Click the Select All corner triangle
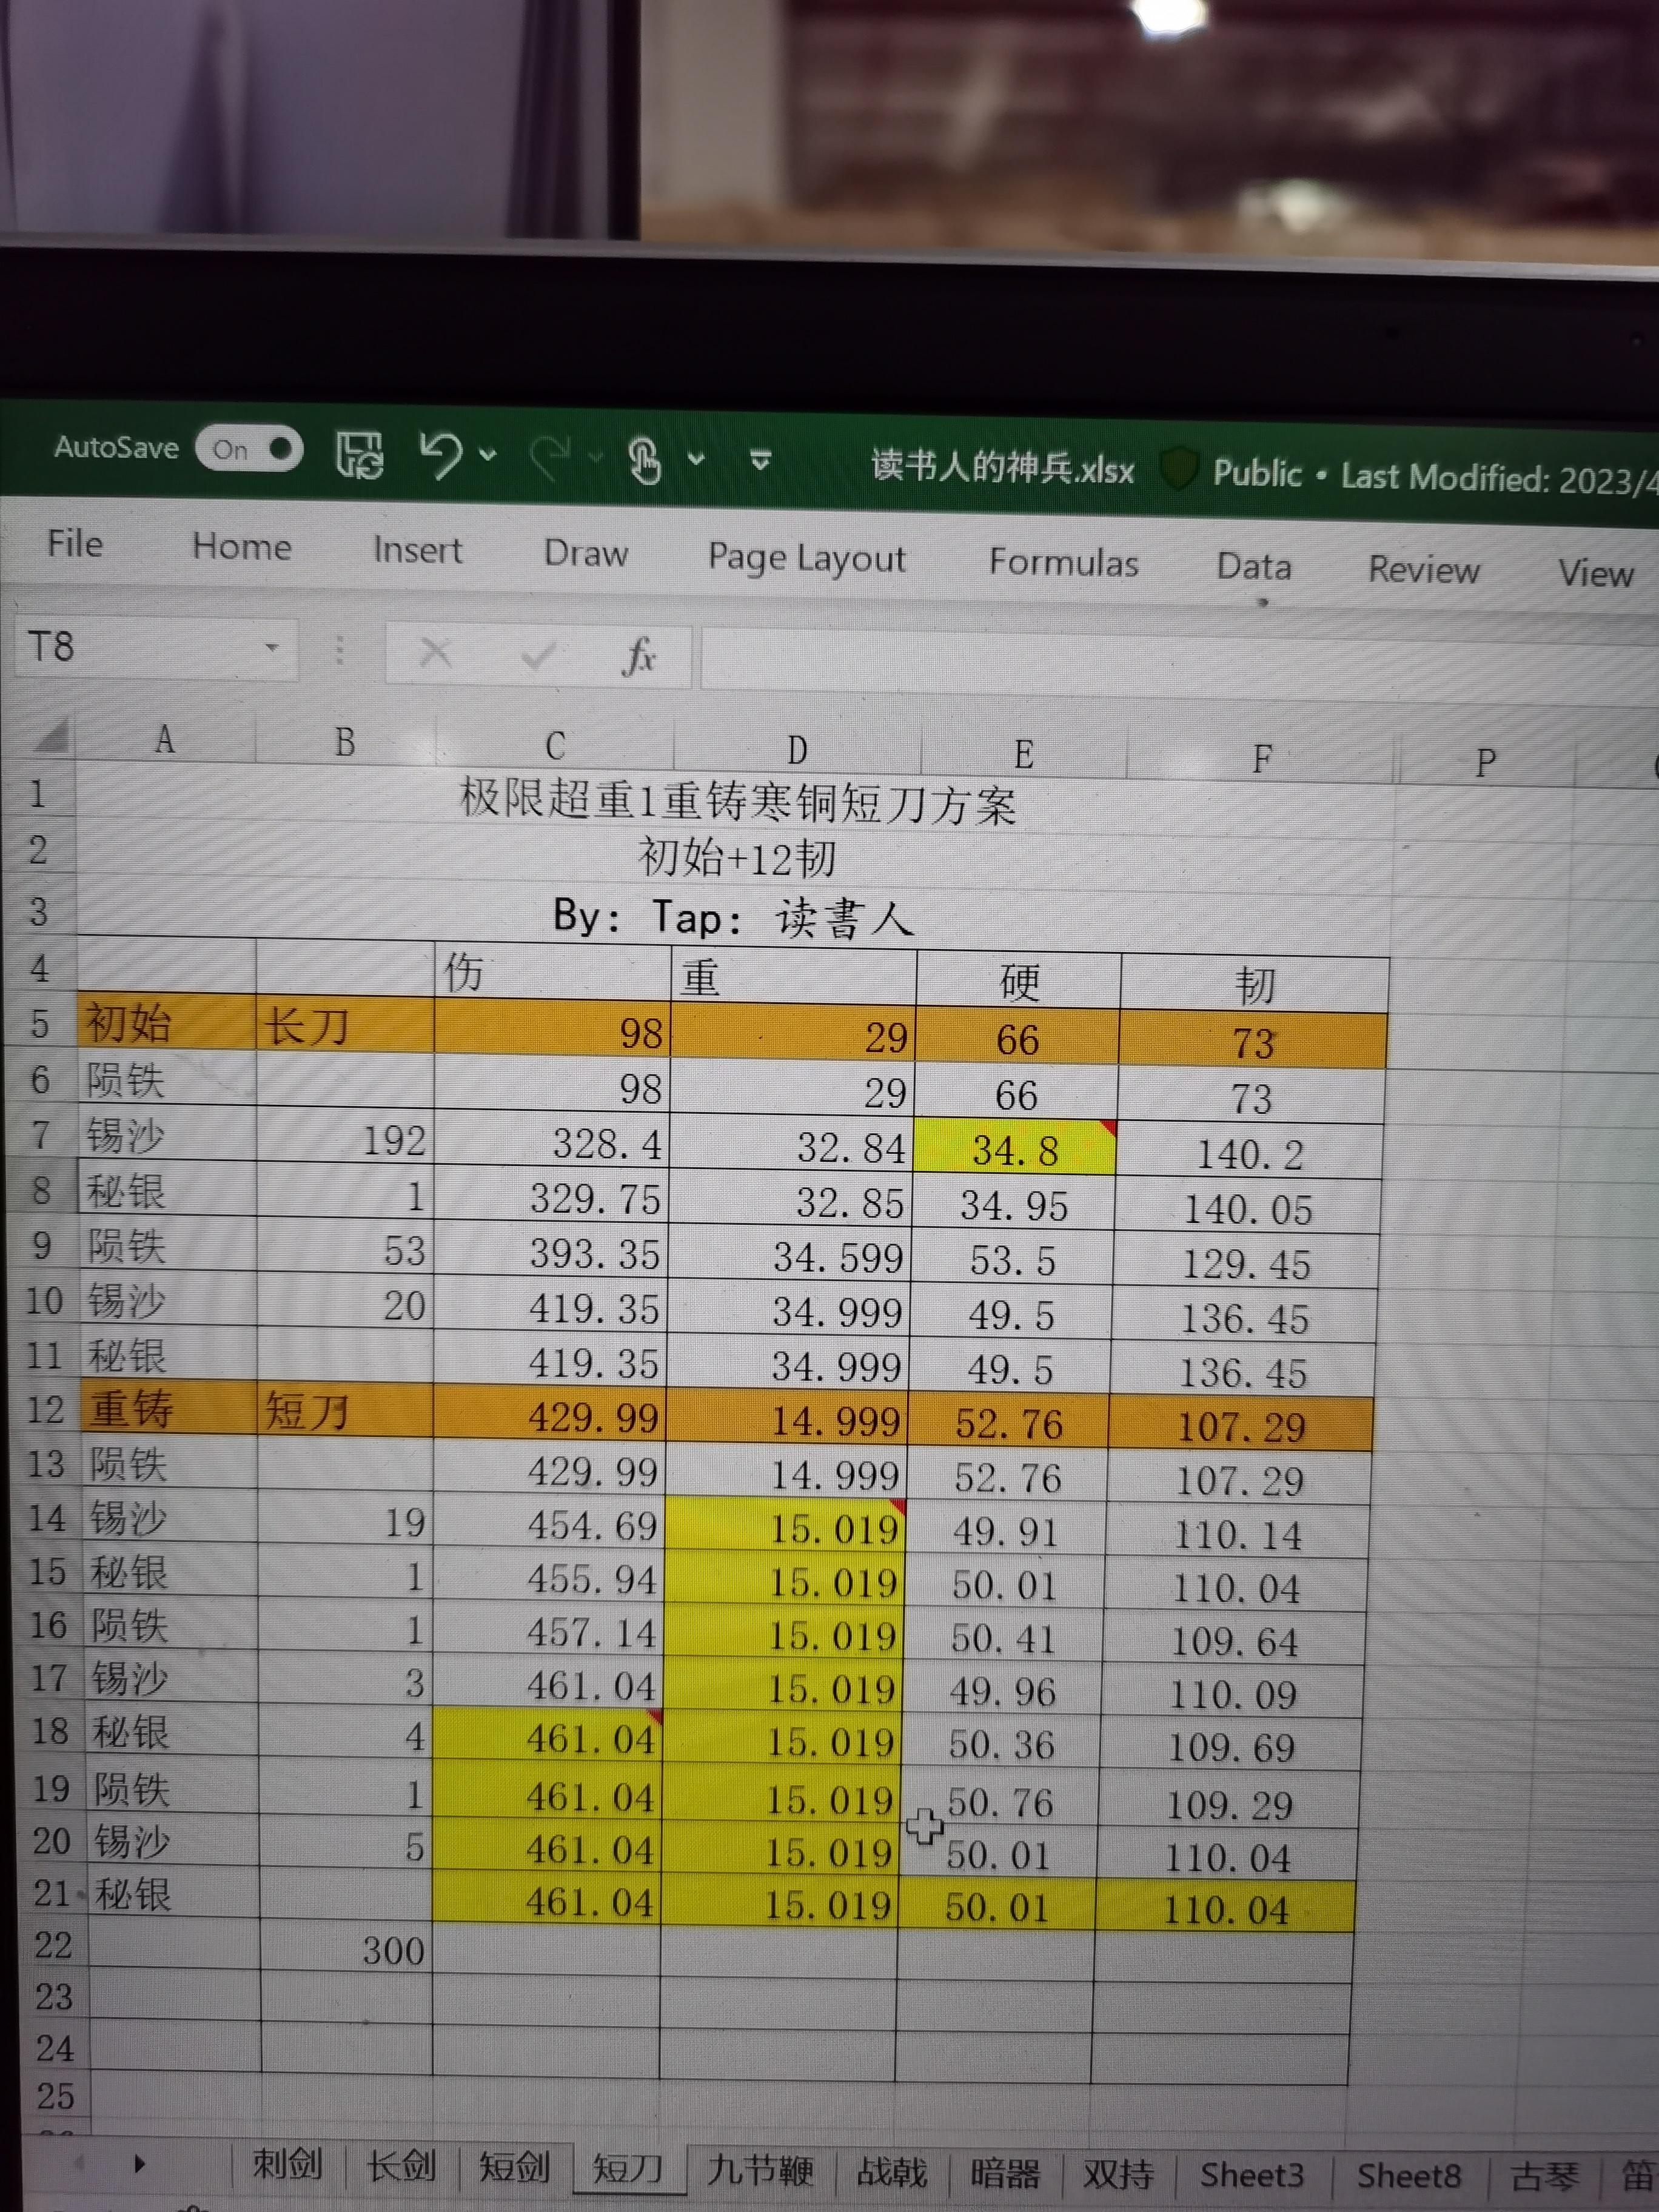Screen dimensions: 1659x2212 click(52, 736)
